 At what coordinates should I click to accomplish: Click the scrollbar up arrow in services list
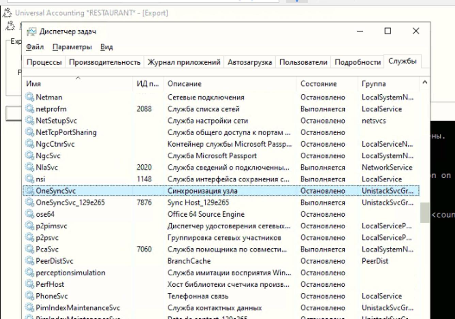(x=425, y=82)
